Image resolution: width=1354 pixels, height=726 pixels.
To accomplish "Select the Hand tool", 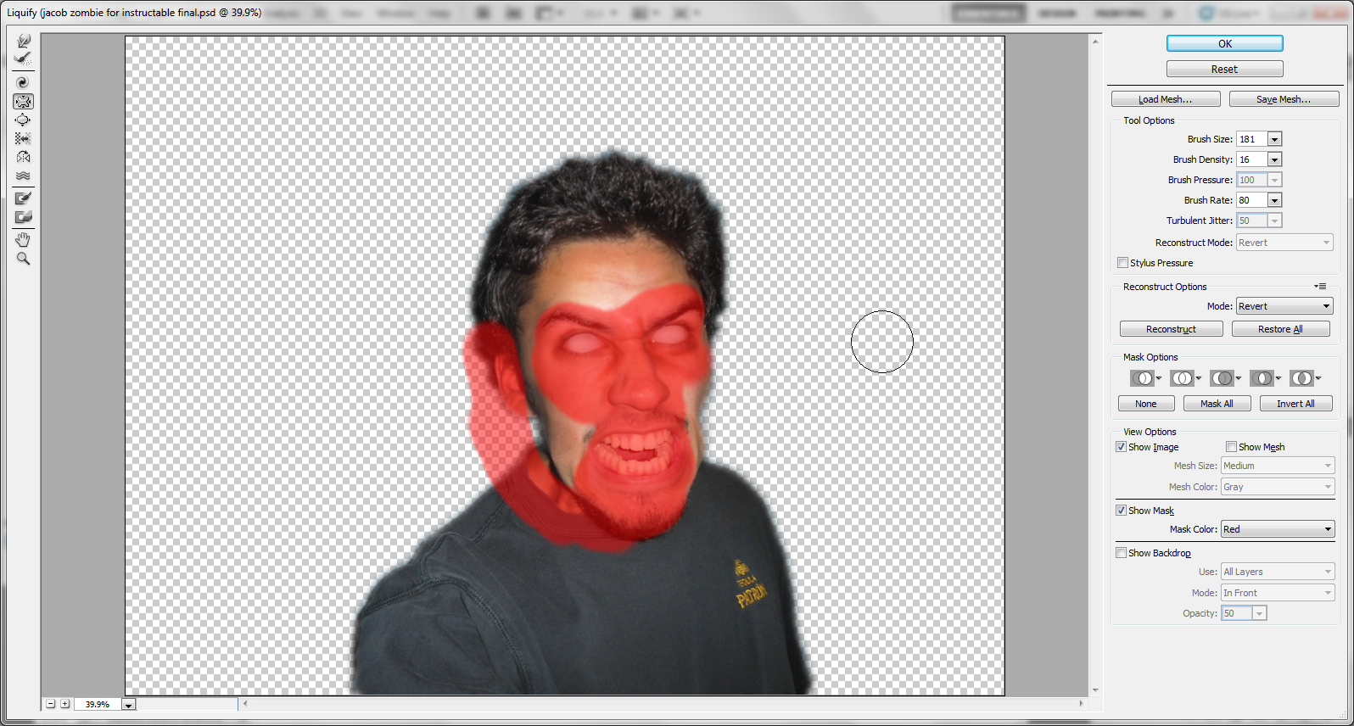I will [23, 240].
